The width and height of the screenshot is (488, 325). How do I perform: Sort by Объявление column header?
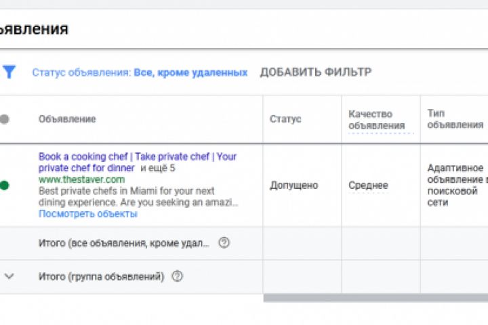pyautogui.click(x=67, y=119)
